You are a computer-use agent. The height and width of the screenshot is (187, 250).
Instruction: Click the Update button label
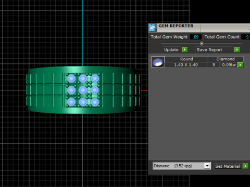click(171, 50)
